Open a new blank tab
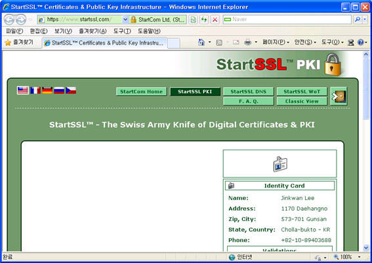The height and width of the screenshot is (263, 372). point(174,43)
